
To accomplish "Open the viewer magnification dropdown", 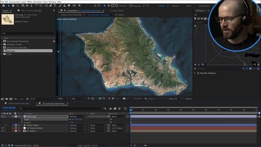I will tap(62, 99).
